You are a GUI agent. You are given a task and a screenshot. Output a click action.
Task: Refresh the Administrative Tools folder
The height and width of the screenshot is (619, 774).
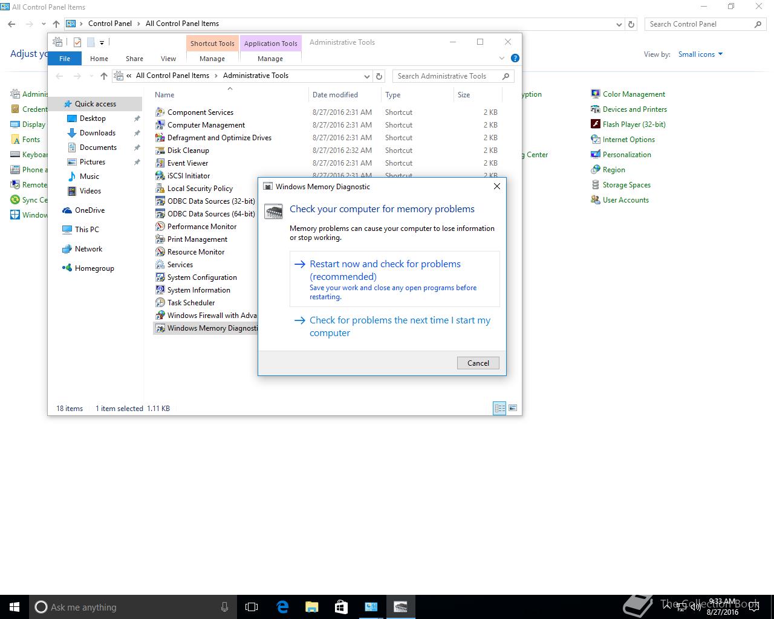(x=379, y=76)
